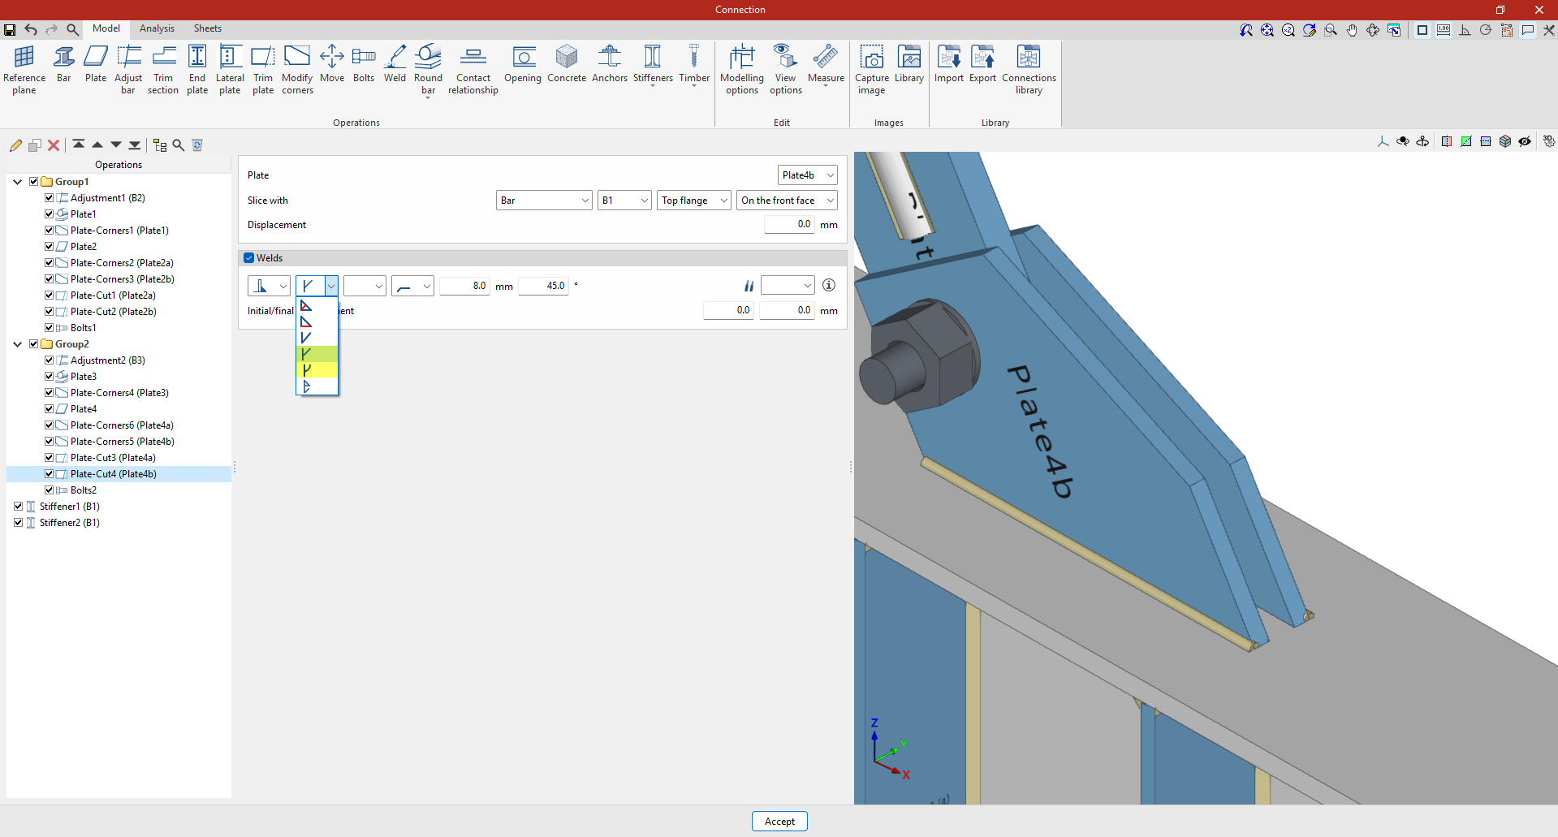This screenshot has height=837, width=1558.
Task: Click the red delete operation icon
Action: pos(54,145)
